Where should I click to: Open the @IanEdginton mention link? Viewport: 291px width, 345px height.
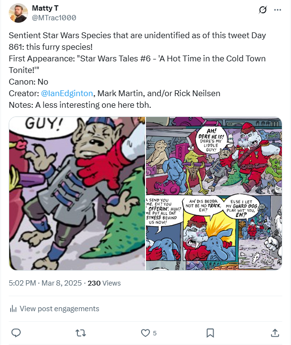click(66, 93)
